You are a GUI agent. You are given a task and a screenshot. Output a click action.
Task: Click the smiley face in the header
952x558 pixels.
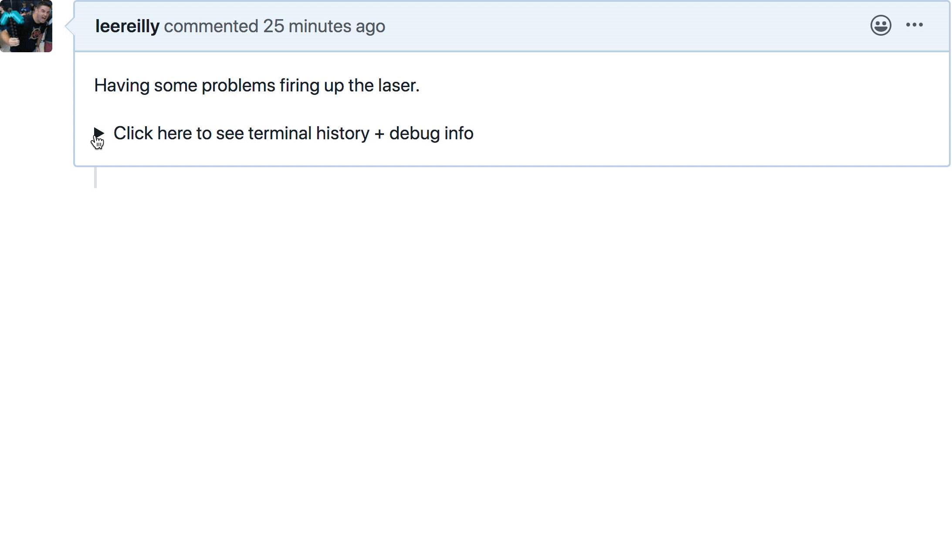click(x=881, y=25)
